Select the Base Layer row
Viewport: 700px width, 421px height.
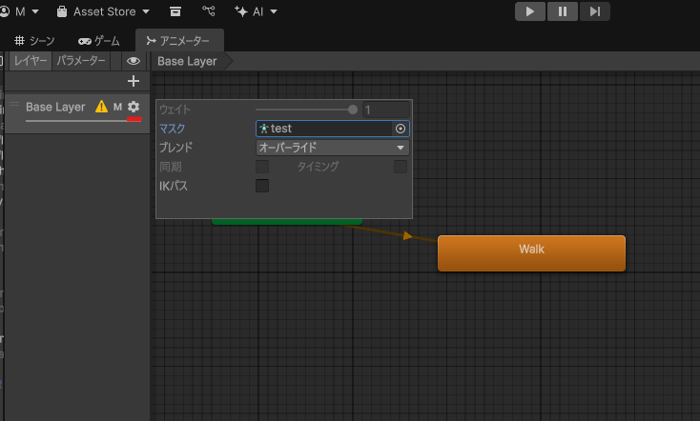tap(77, 112)
